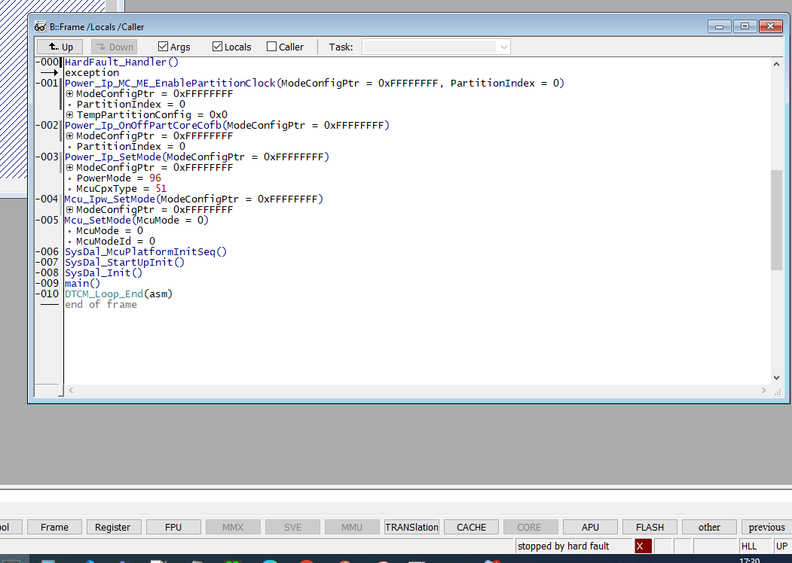Expand the TempPartitionConfig variable
The image size is (792, 563).
point(69,114)
